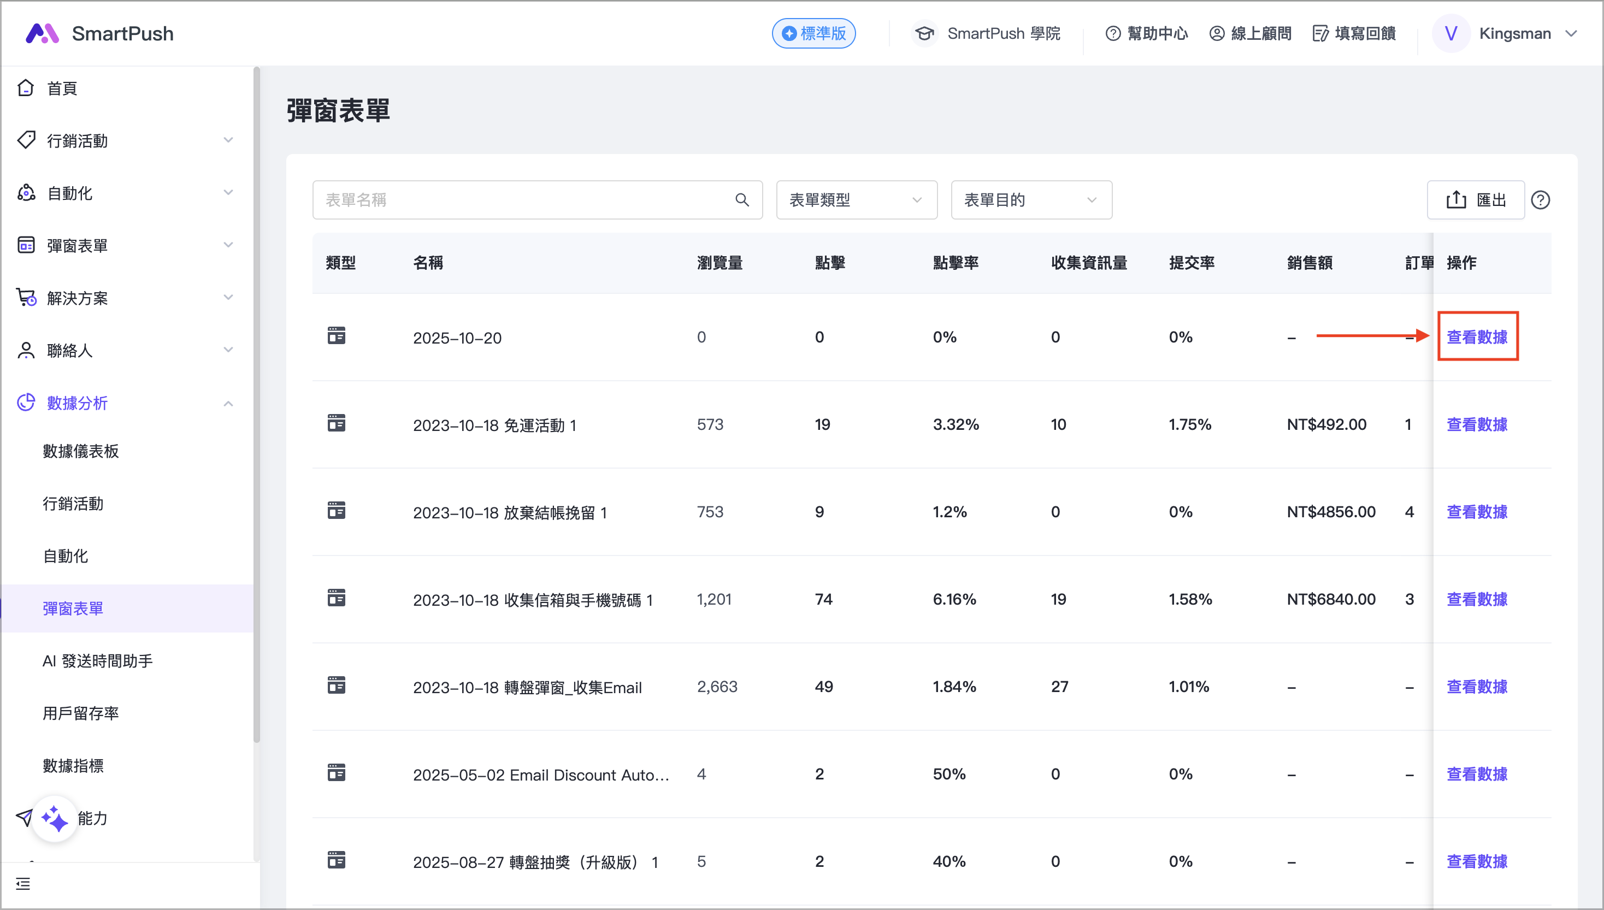Image resolution: width=1604 pixels, height=910 pixels.
Task: Click the search magnifier icon in form name field
Action: tap(742, 199)
